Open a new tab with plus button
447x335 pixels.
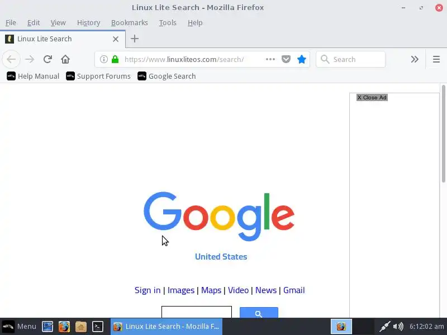pos(135,39)
